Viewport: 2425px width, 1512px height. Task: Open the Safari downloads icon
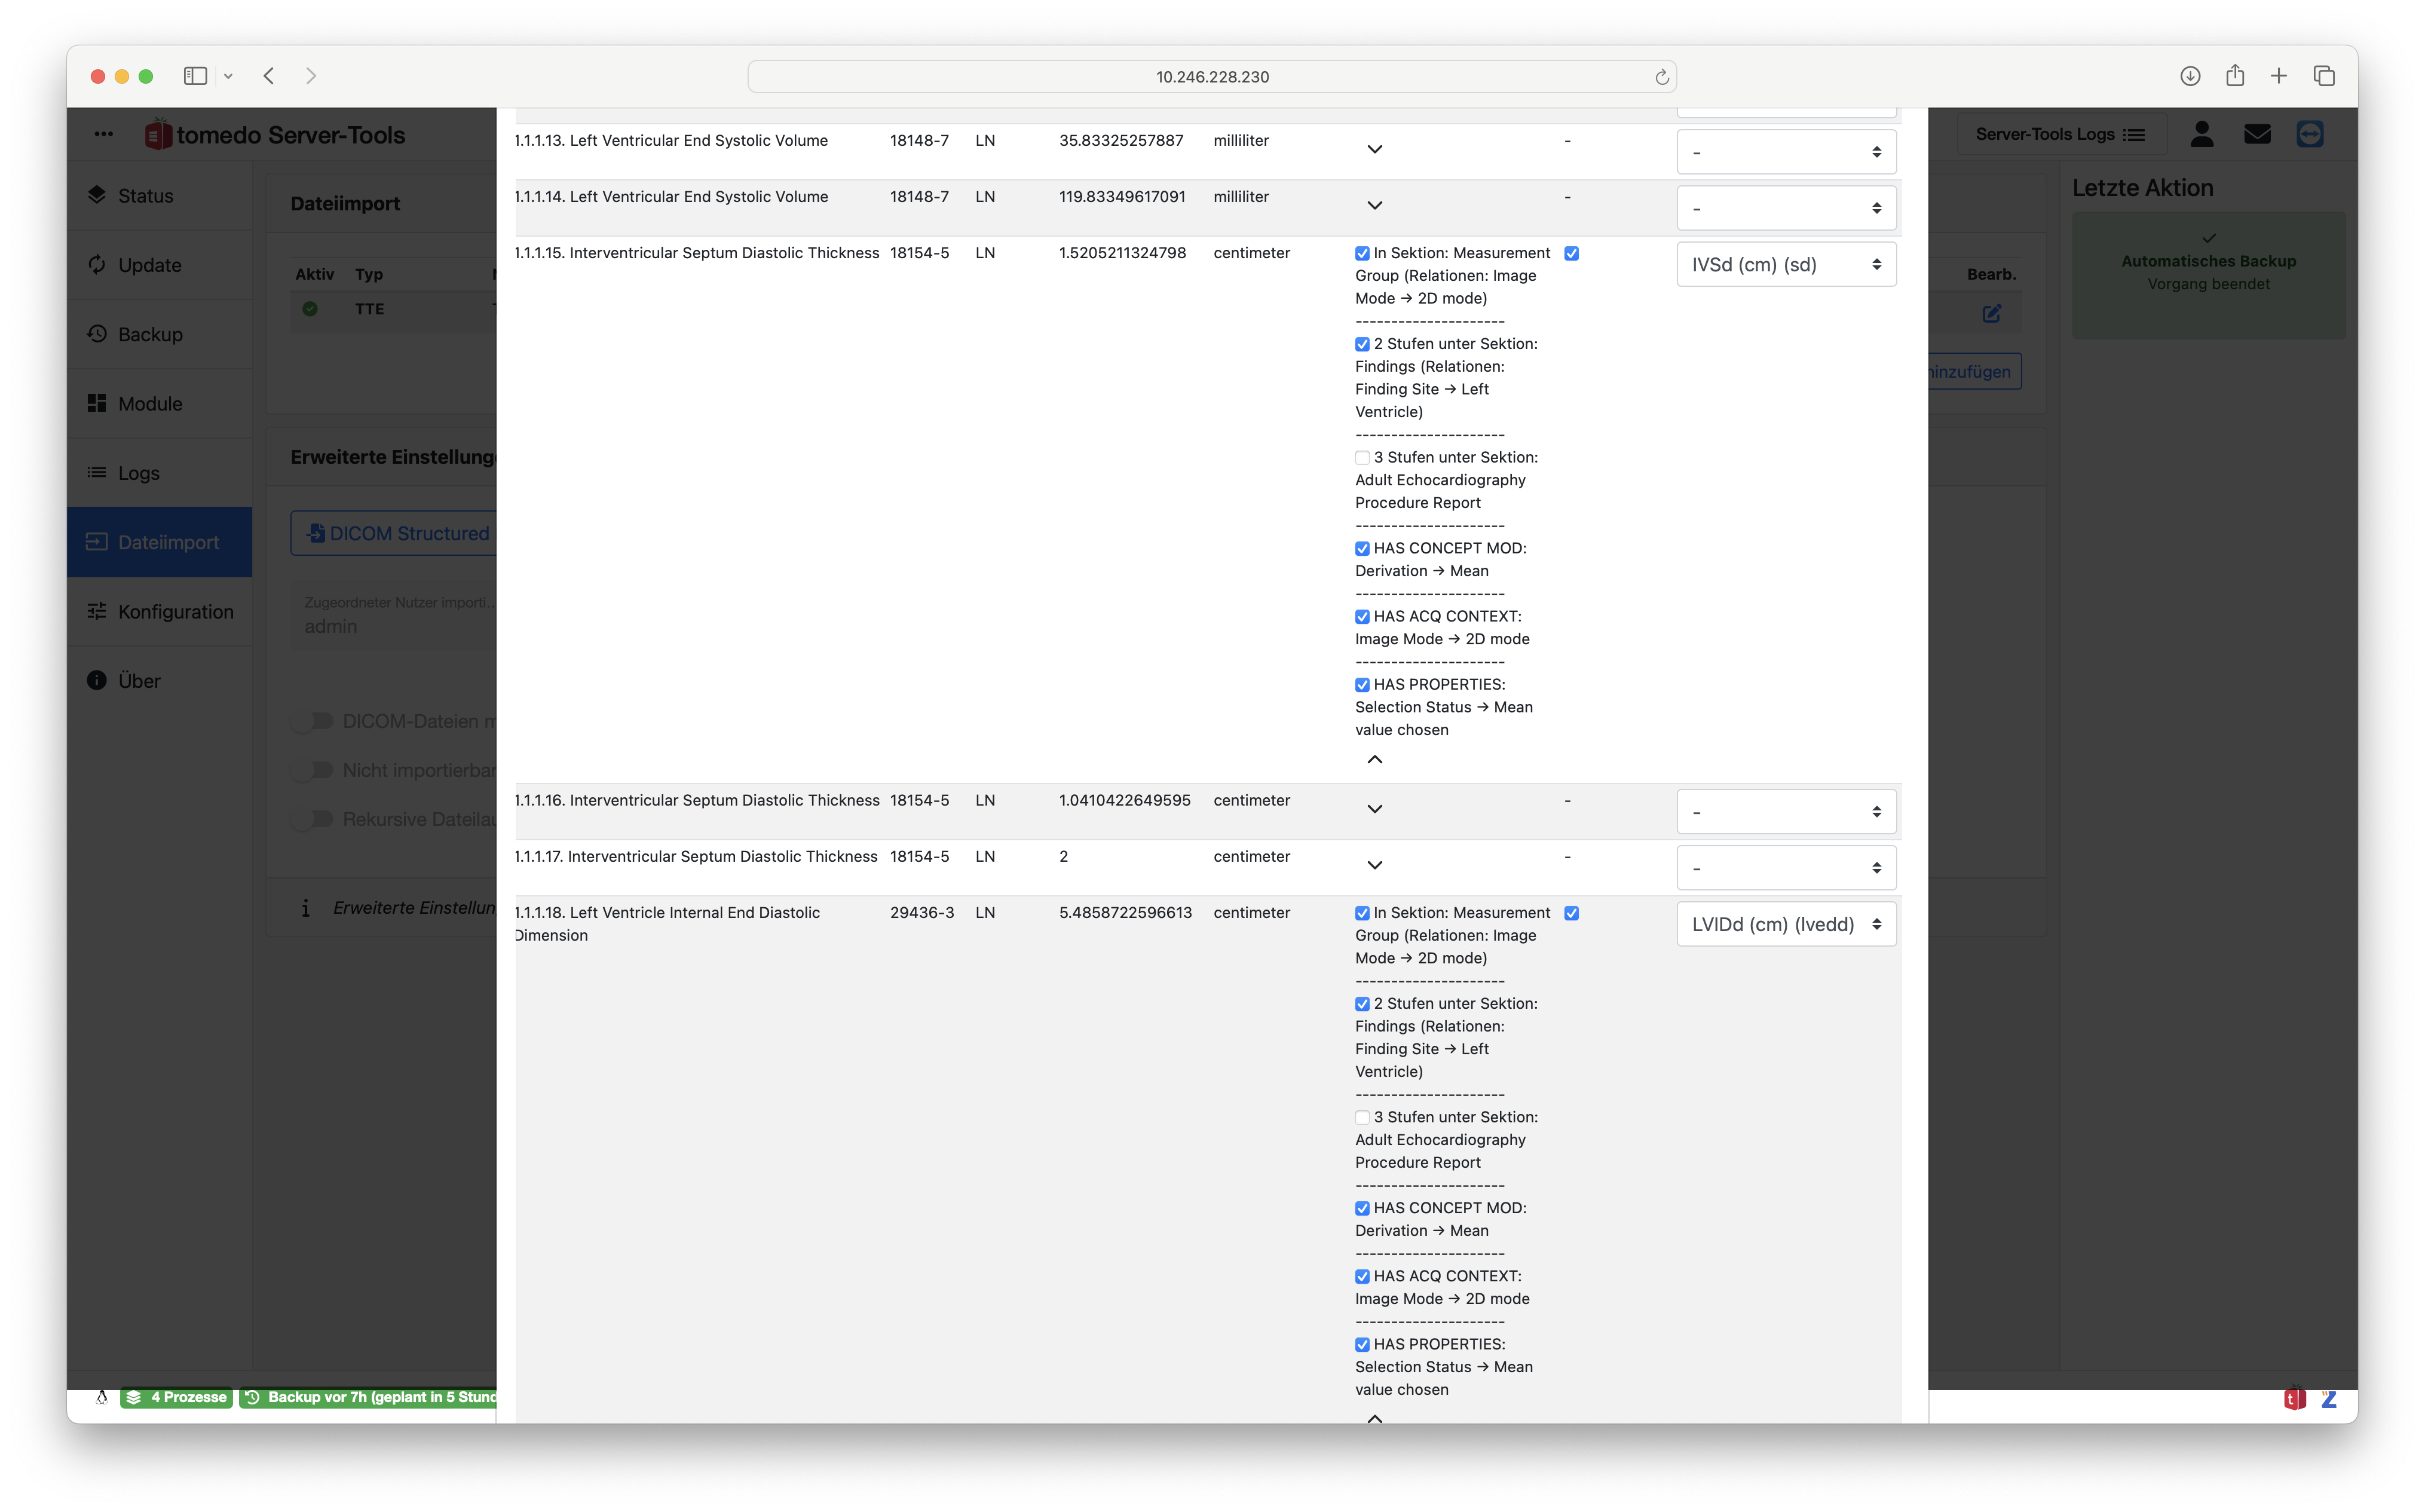tap(2190, 76)
